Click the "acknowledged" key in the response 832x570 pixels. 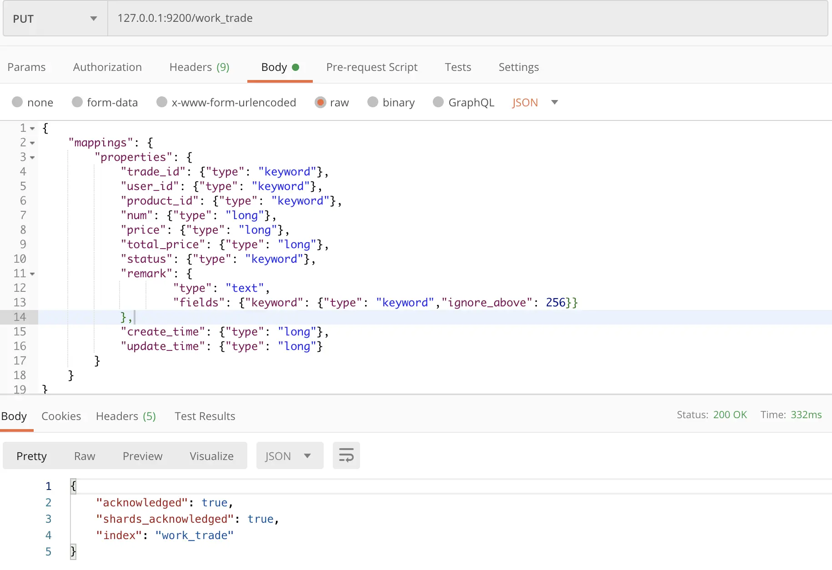point(142,503)
